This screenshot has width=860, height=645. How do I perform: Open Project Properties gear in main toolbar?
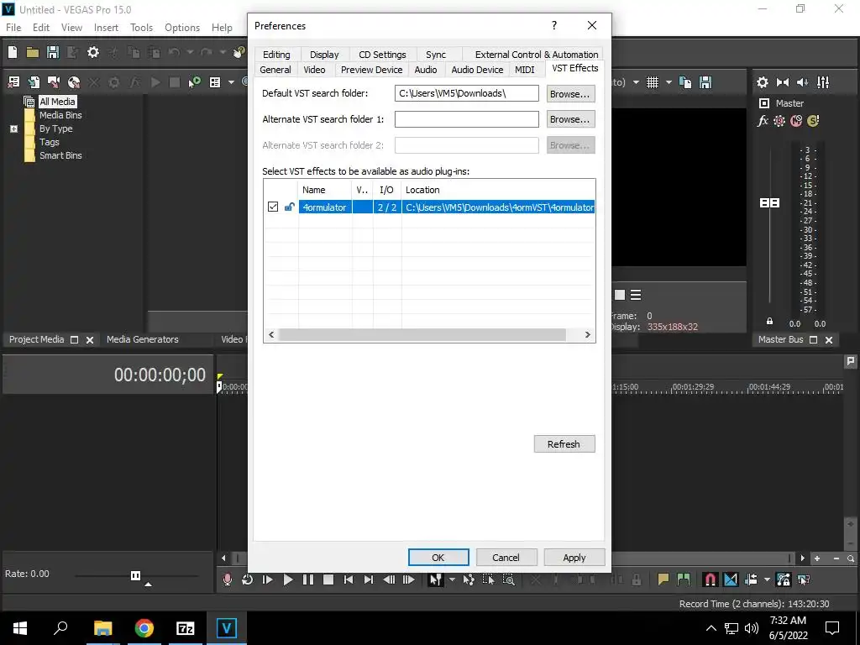93,52
